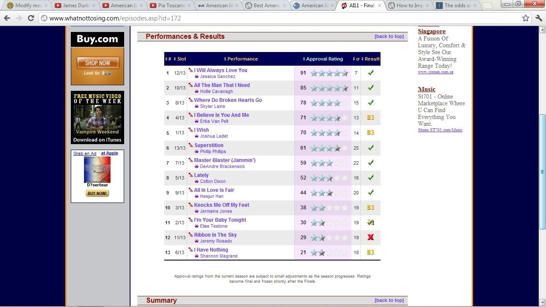Open Knocks Me Off My Feet link

click(x=221, y=205)
